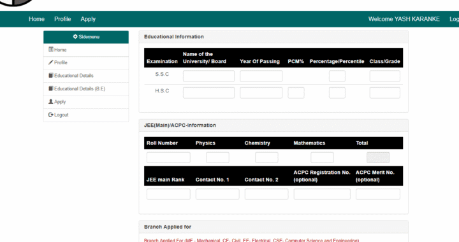Focus S.S.C Year Of Passing field

(x=261, y=76)
